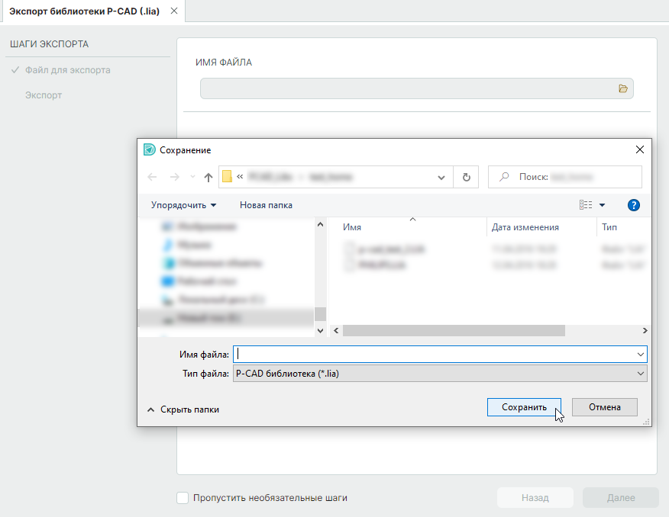Click the main Имя файла path input
The width and height of the screenshot is (669, 517).
pos(416,88)
